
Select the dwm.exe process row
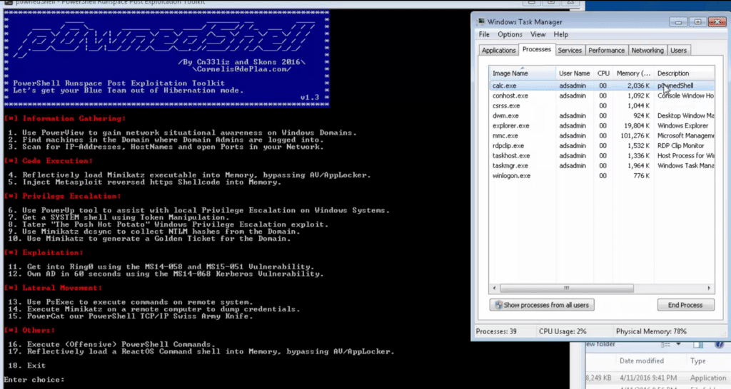click(602, 116)
